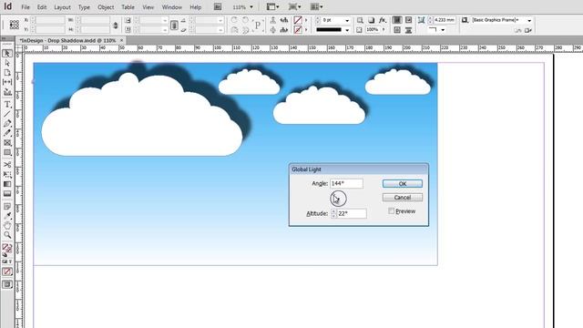Click the 4.233 mm corner size field

444,20
